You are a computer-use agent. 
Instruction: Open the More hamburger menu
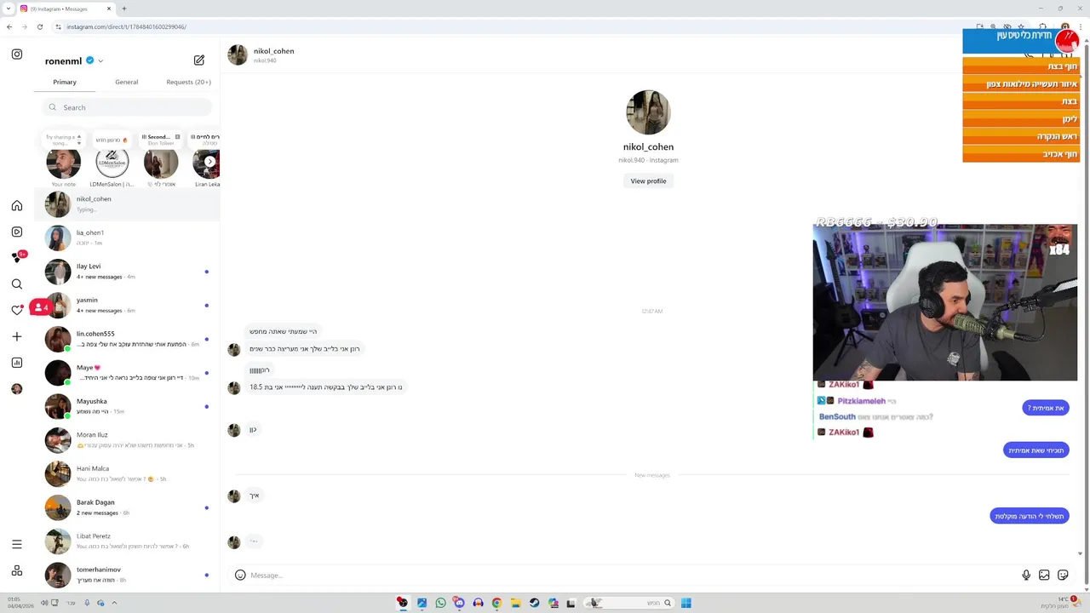click(x=17, y=544)
